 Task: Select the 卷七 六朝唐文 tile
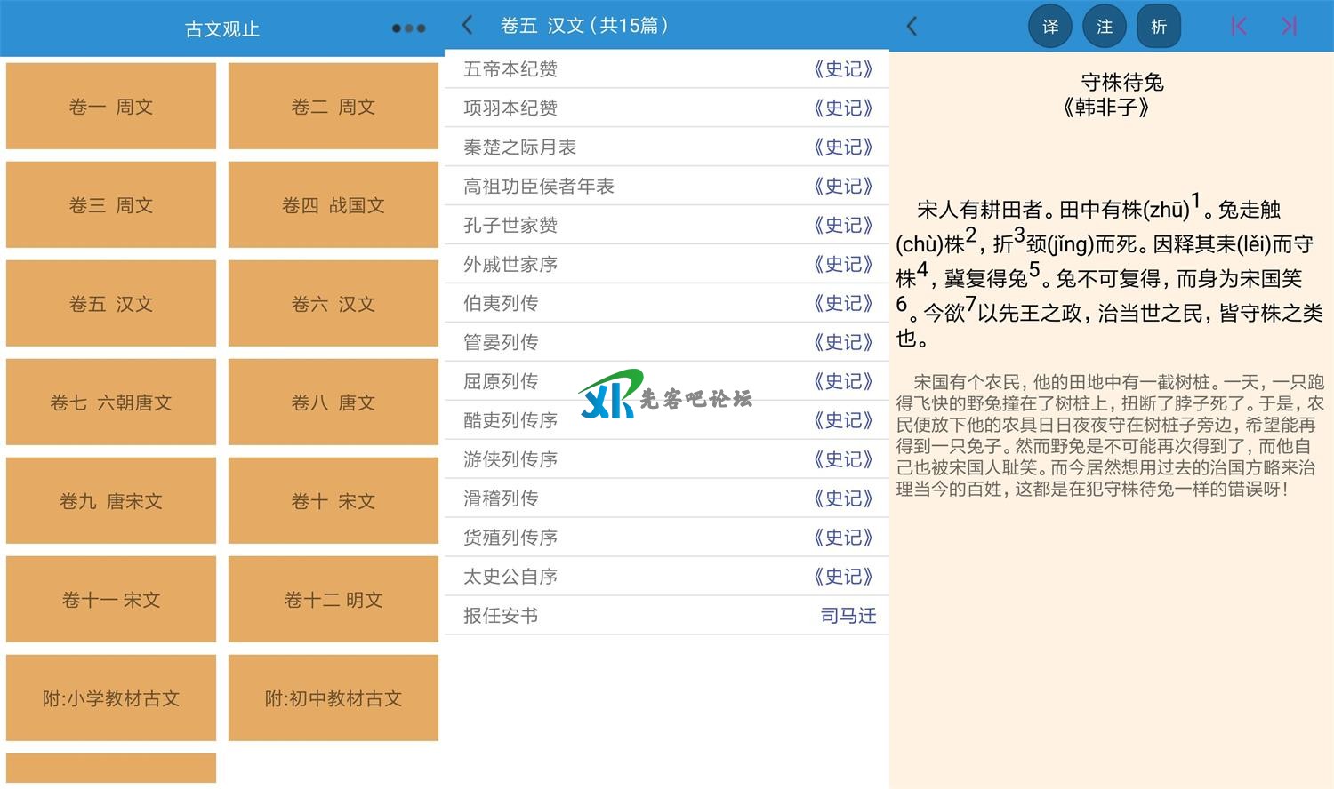tap(111, 402)
